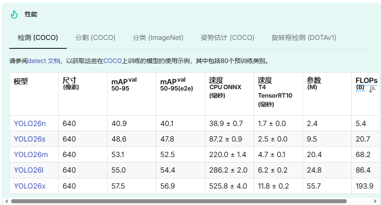
Task: Click the 56.9 e2e cell for YOLO26x
Action: coord(181,186)
